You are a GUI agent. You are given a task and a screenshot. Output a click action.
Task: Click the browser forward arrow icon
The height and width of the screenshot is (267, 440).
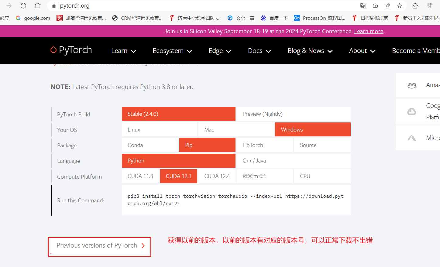[9, 5]
